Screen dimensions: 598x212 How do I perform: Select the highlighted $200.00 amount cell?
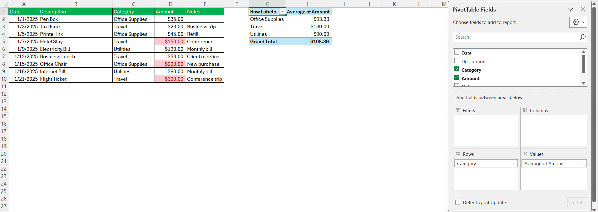[170, 64]
